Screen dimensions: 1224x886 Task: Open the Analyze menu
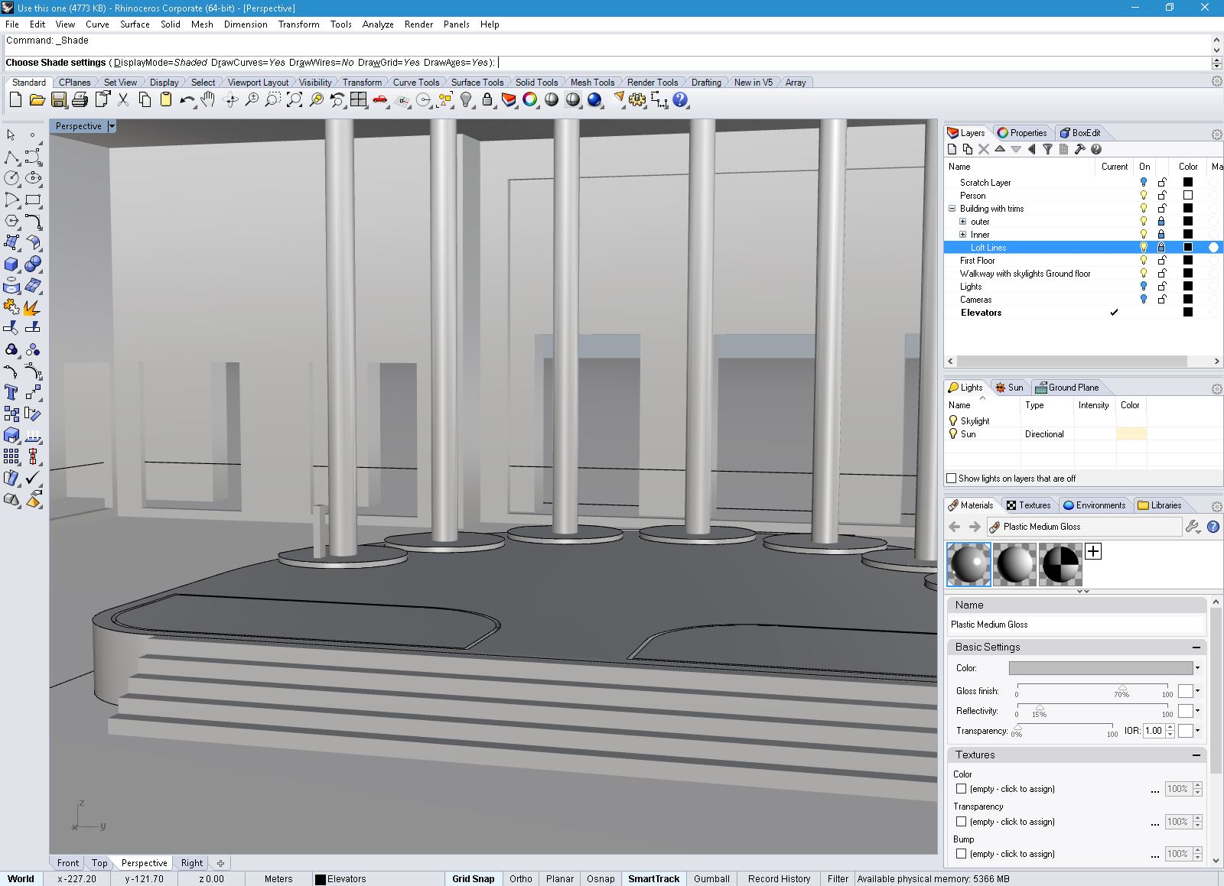coord(378,24)
